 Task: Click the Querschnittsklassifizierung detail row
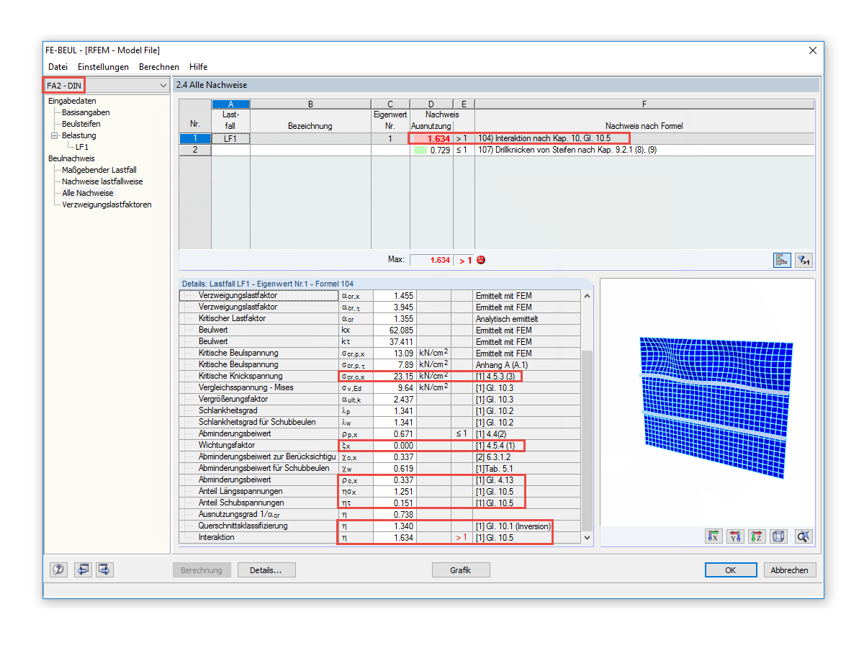379,526
